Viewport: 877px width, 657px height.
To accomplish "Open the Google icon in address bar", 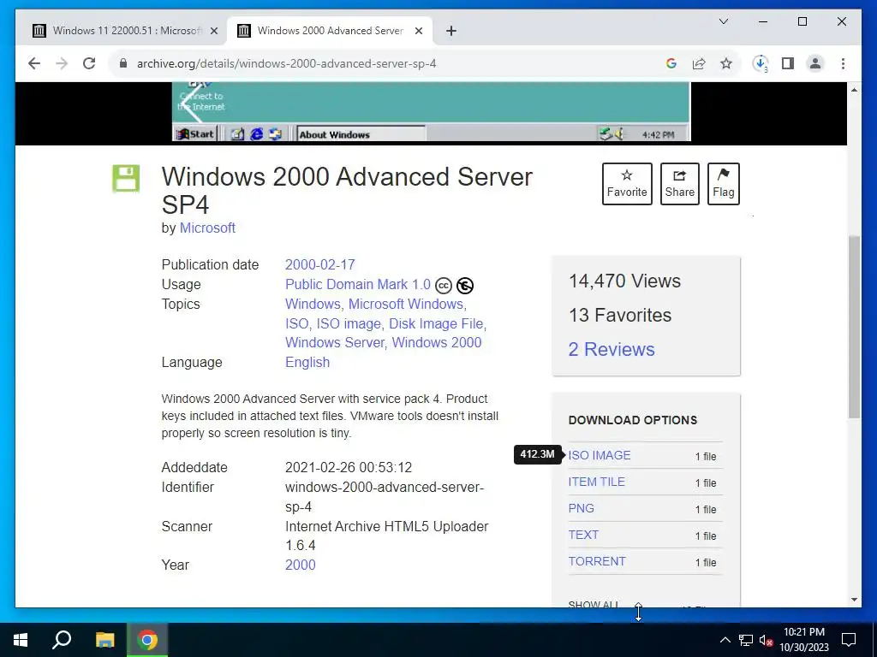I will point(671,63).
